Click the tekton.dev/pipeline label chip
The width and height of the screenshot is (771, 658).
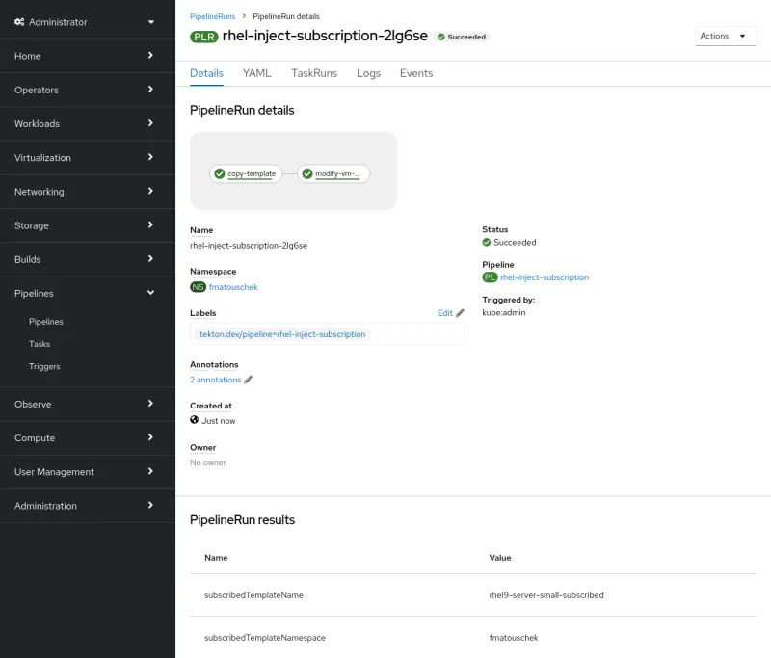(x=281, y=334)
